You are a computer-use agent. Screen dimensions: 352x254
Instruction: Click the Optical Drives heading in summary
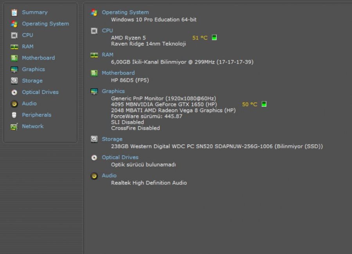click(x=120, y=157)
